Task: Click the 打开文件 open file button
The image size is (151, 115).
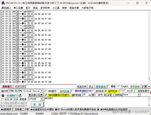Action: pos(20,87)
